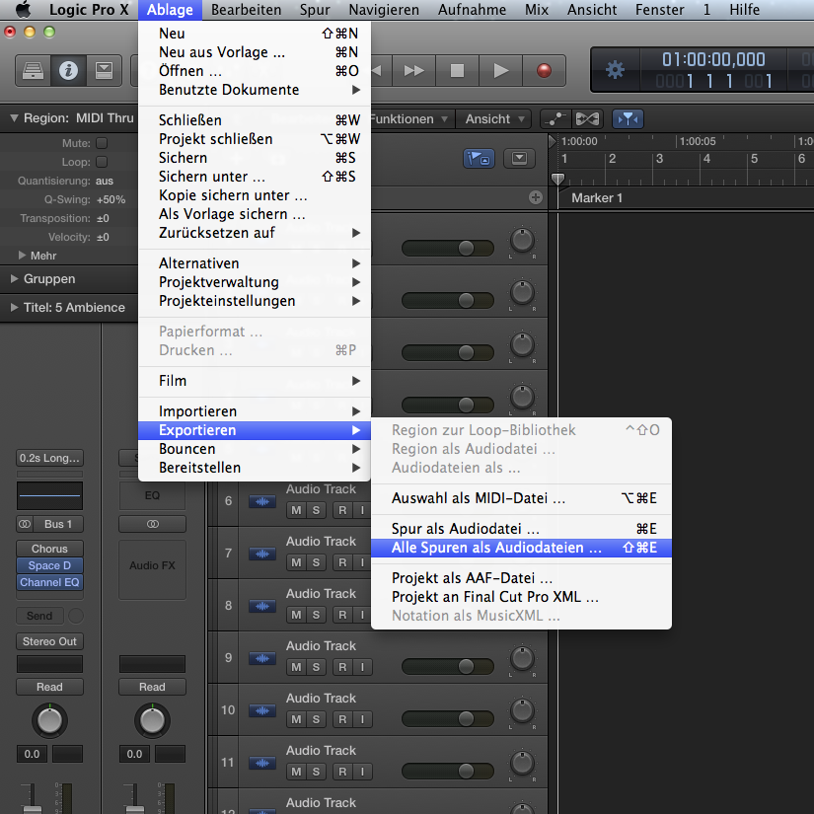Choose Projekt als AAF-Datei
Image resolution: width=814 pixels, height=814 pixels.
tap(521, 578)
